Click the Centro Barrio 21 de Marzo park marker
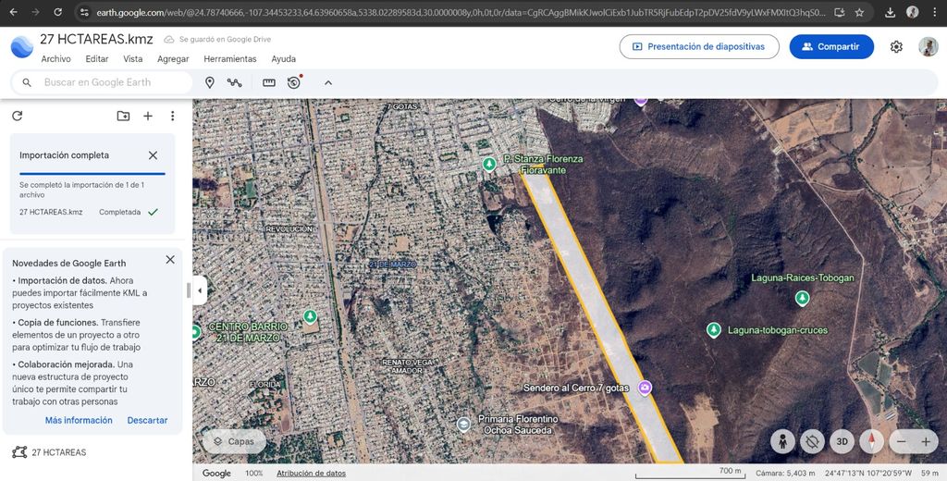Screen dimensions: 947x481 (x=310, y=316)
